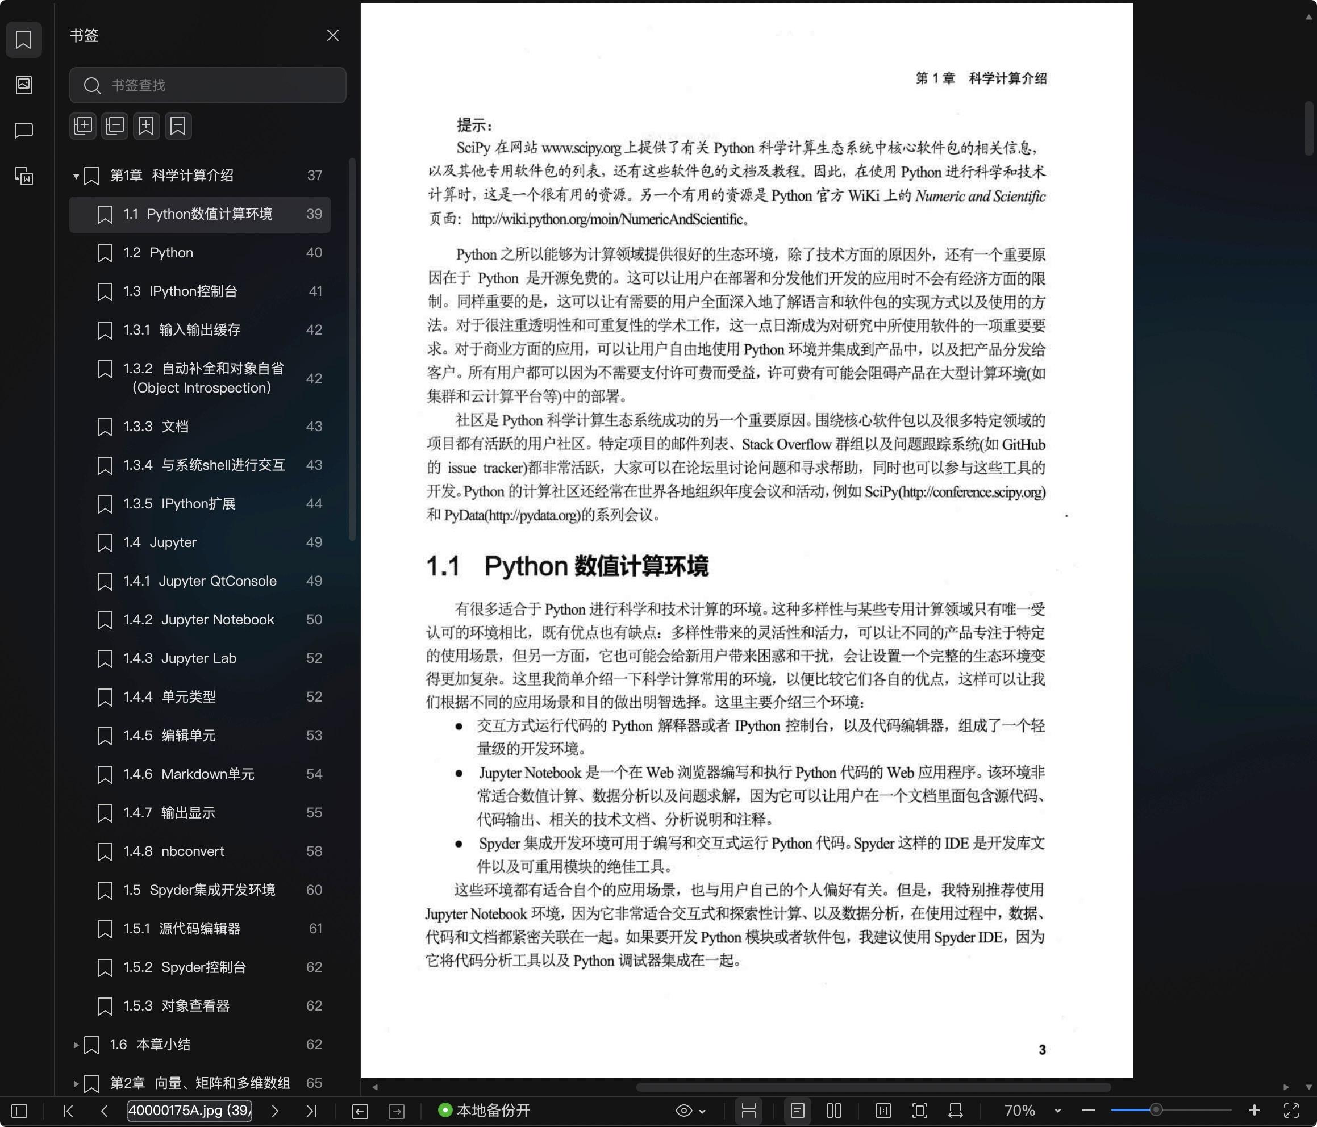Click the 本地备份开 status indicator
The image size is (1317, 1127).
click(484, 1111)
